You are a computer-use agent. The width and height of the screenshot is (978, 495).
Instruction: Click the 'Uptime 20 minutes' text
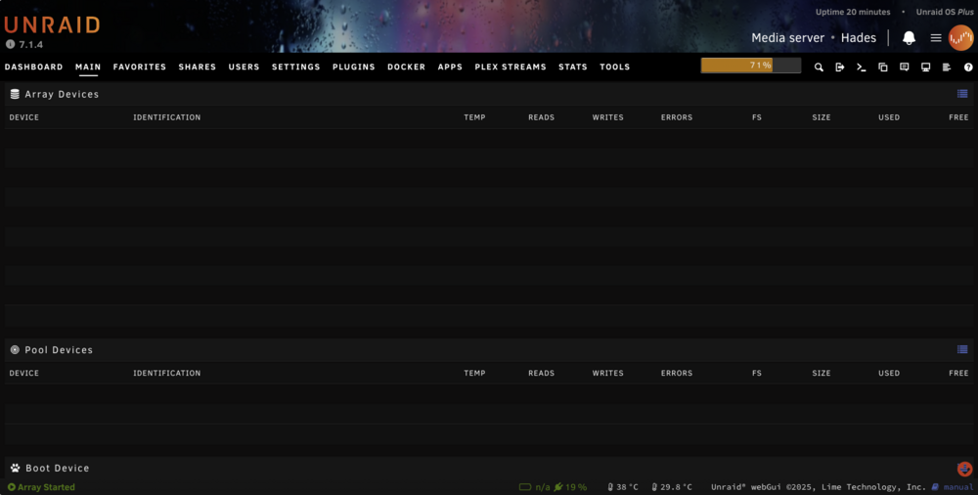point(853,12)
